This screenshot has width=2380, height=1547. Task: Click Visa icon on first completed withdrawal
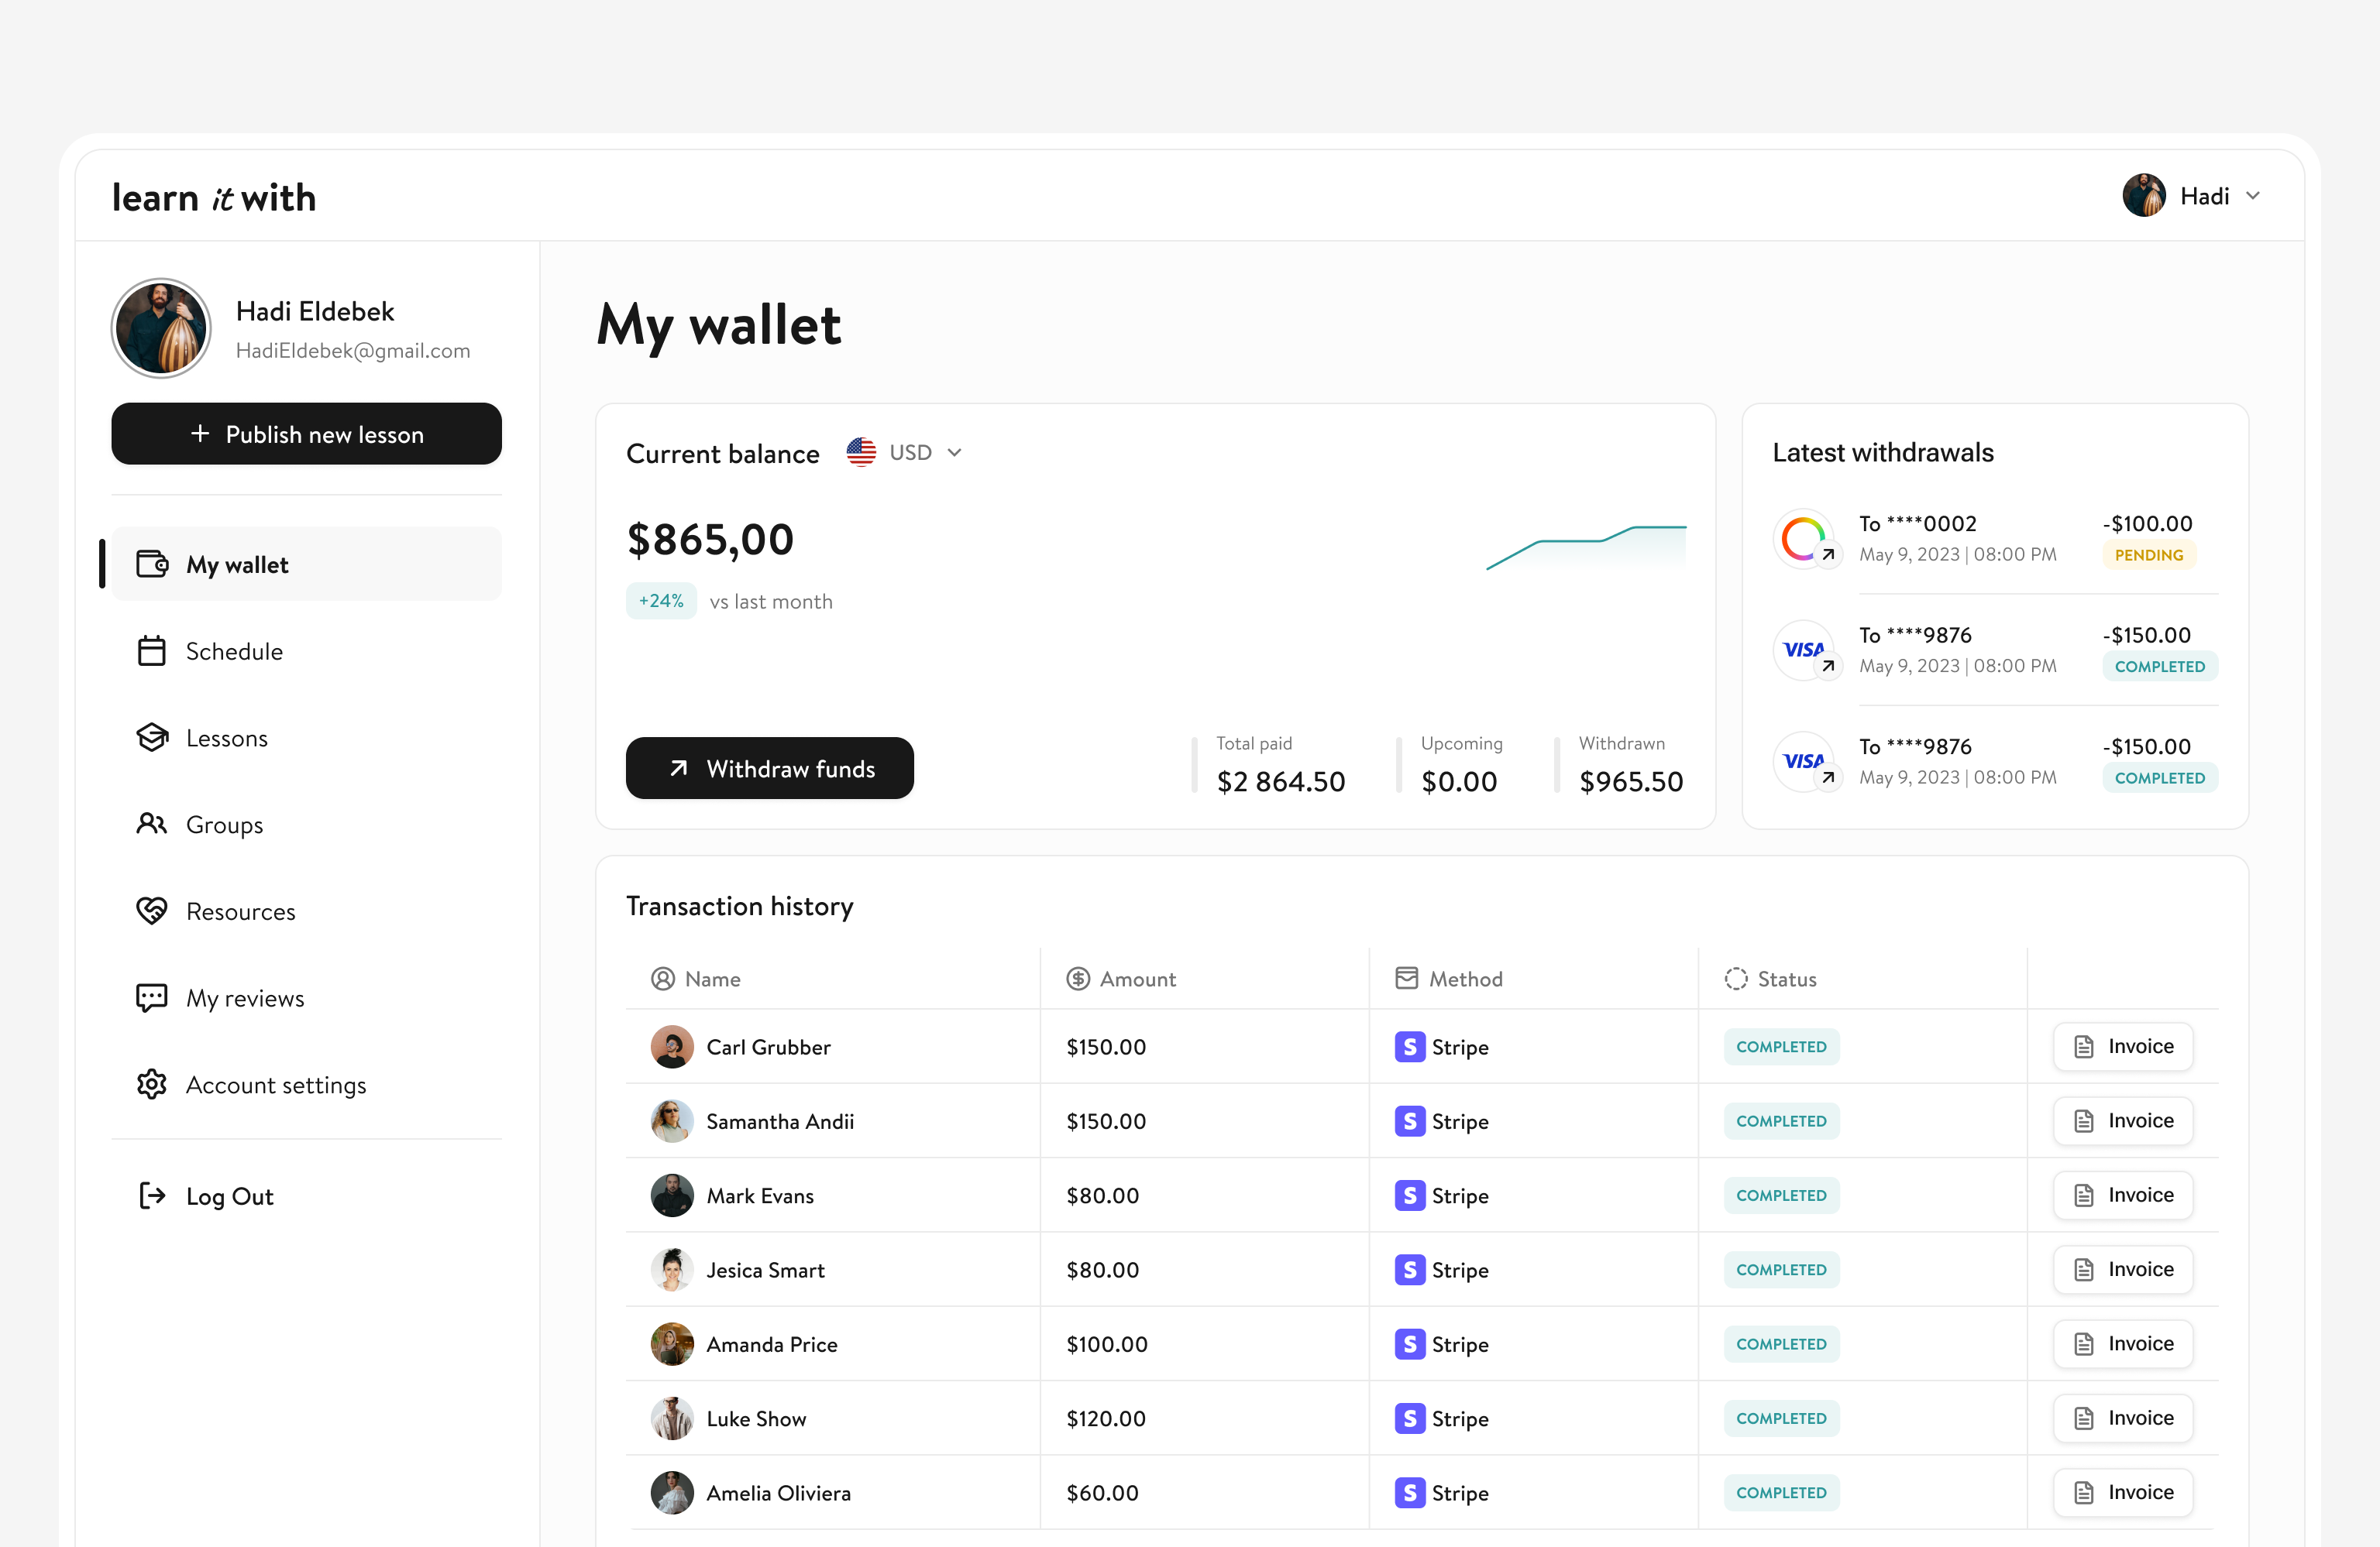(1802, 650)
